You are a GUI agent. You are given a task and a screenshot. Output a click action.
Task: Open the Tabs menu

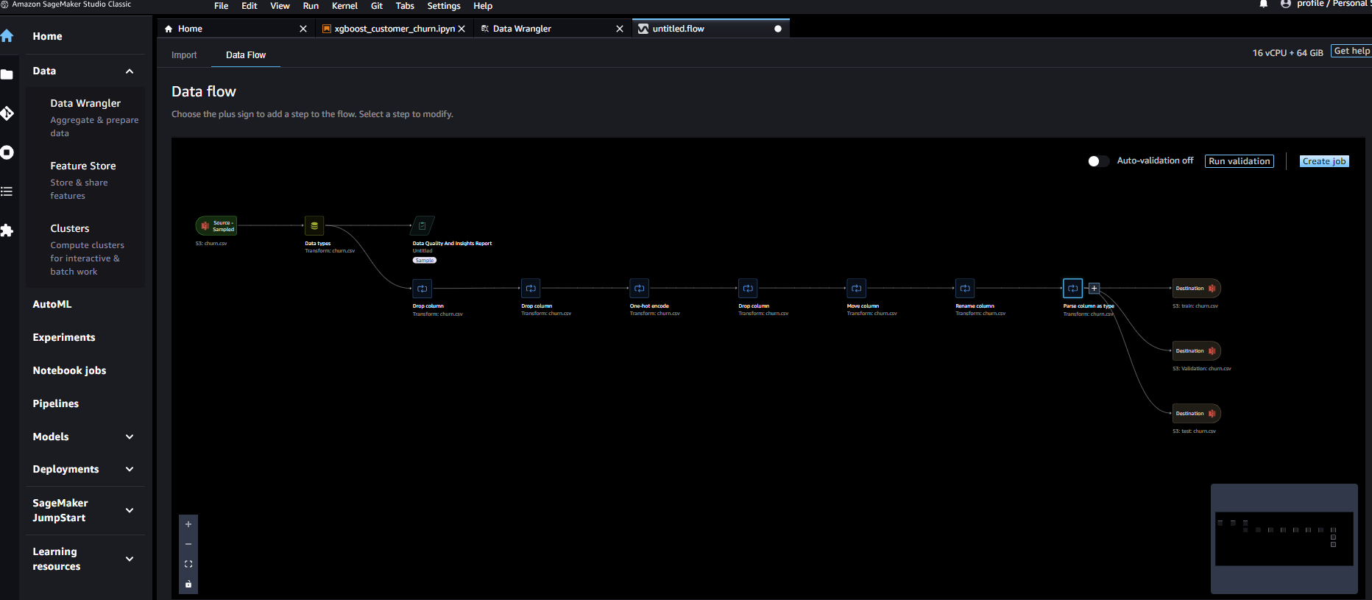405,6
